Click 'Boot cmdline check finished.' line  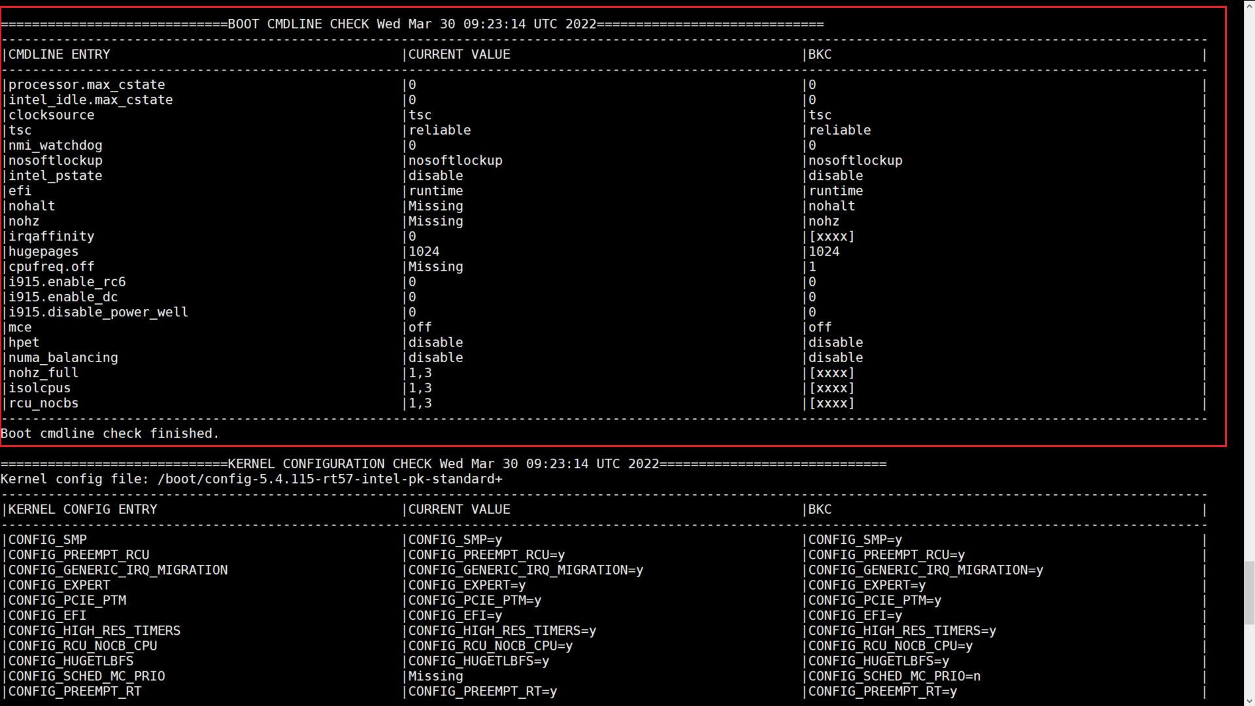(x=110, y=434)
